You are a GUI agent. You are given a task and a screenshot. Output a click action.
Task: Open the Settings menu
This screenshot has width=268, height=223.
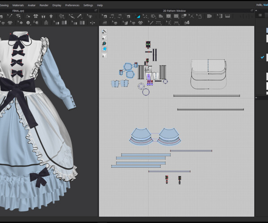coord(88,5)
